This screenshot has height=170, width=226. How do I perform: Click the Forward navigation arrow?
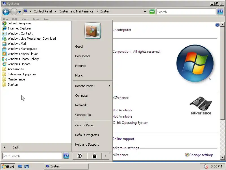tap(14, 12)
